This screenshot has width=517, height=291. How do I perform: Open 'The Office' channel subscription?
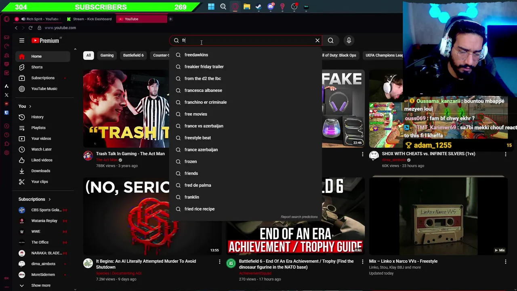coord(43,242)
